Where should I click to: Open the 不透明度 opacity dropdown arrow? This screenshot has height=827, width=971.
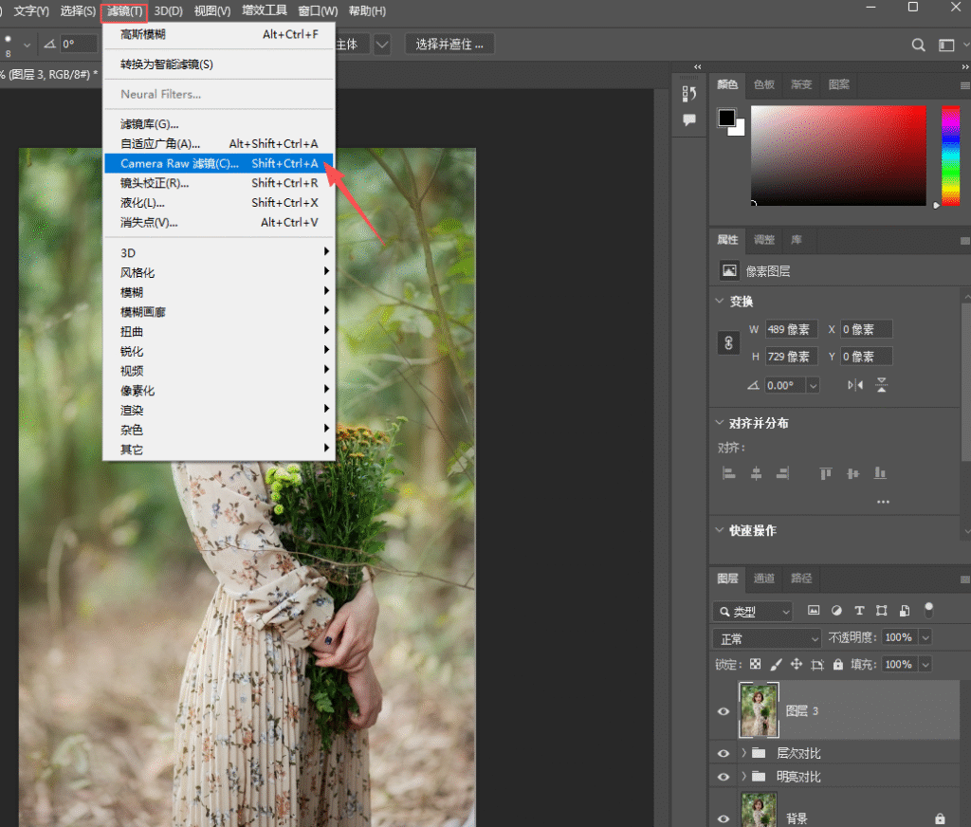[925, 637]
